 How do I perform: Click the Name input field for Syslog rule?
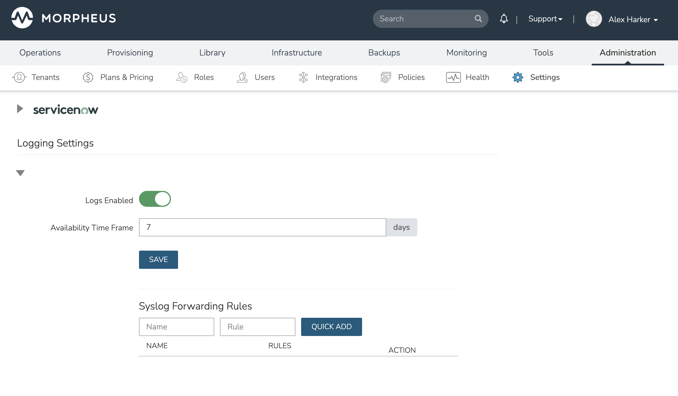tap(176, 326)
